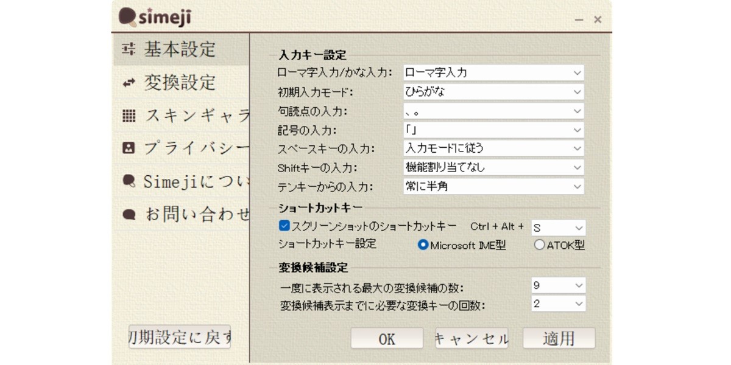Select the ATOK型 radio button
The image size is (731, 365).
tap(539, 245)
